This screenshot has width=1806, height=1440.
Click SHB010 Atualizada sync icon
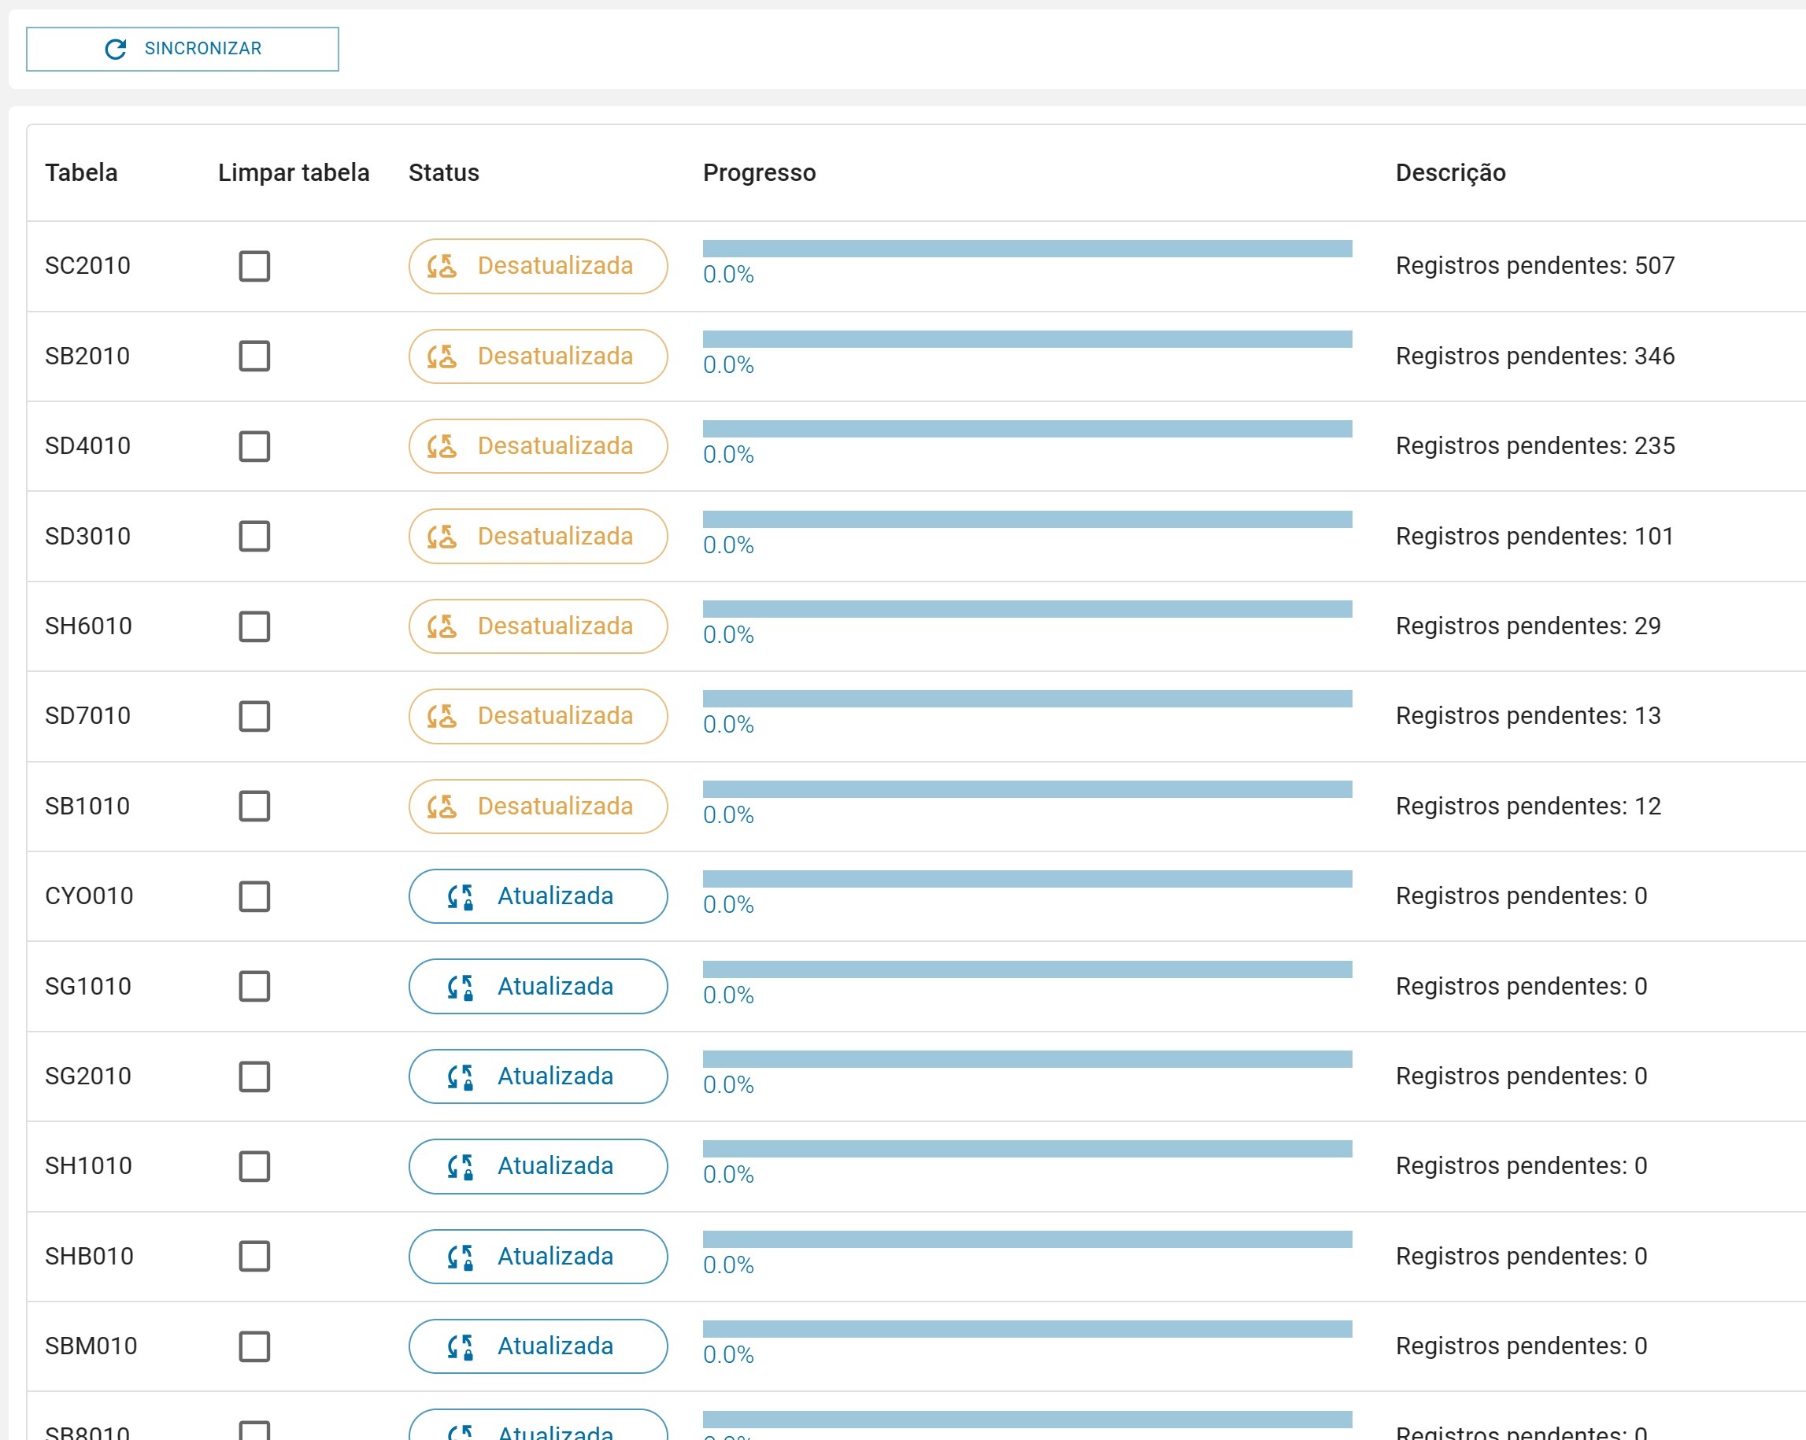point(460,1257)
